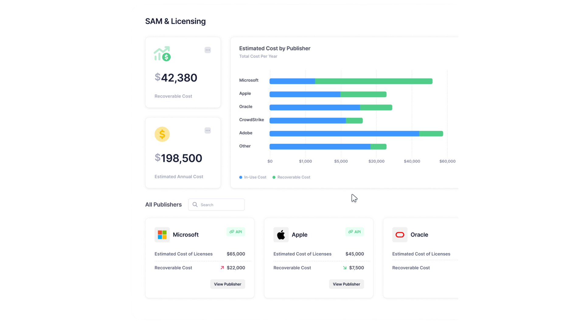Click View Publisher on the Apple card
Image resolution: width=584 pixels, height=328 pixels.
pyautogui.click(x=346, y=284)
